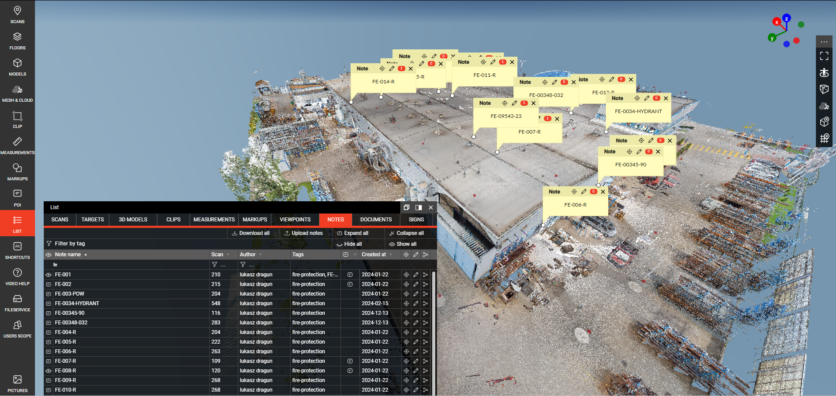
Task: Open the Mesh & Cloud view
Action: point(17,93)
